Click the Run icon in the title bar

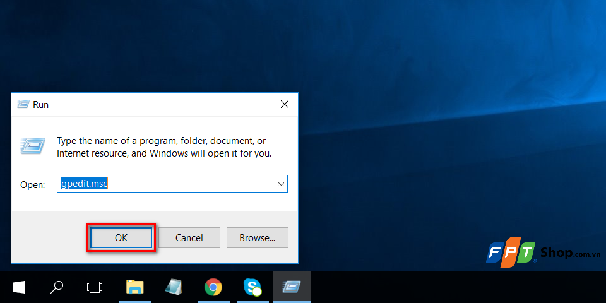pos(23,104)
